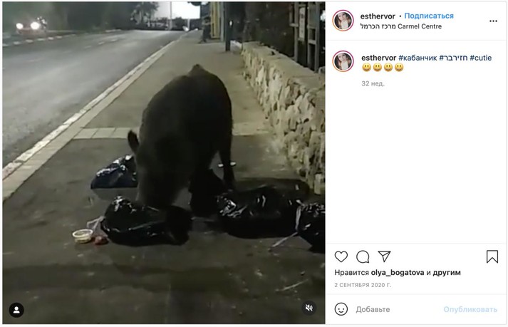Open comments with the speech bubble icon
This screenshot has width=508, height=327.
tap(363, 257)
